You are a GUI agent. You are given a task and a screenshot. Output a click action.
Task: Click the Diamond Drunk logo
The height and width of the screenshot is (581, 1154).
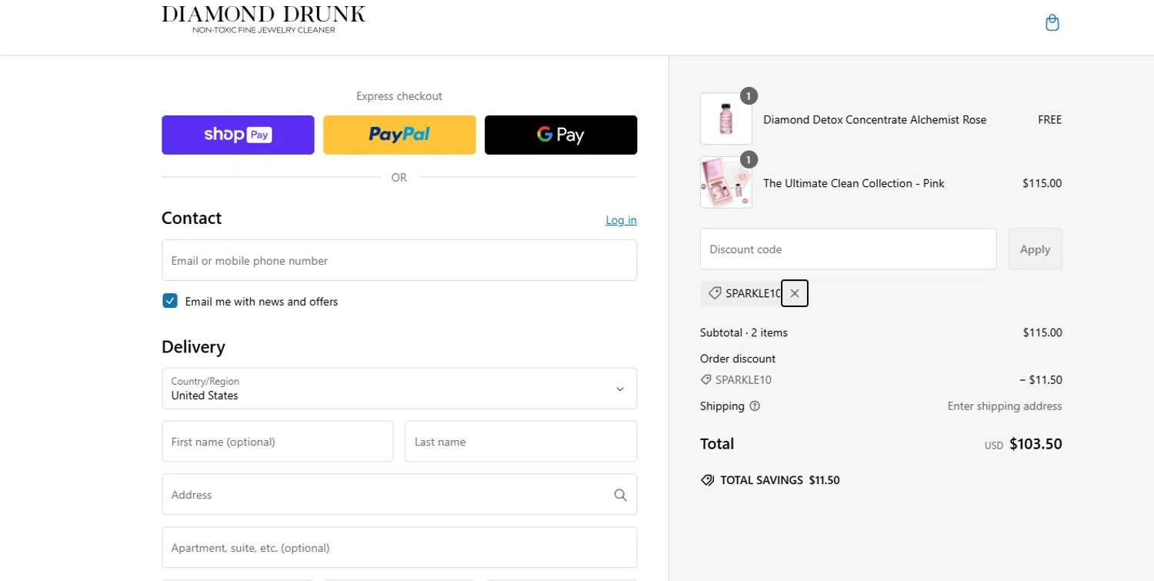coord(264,20)
